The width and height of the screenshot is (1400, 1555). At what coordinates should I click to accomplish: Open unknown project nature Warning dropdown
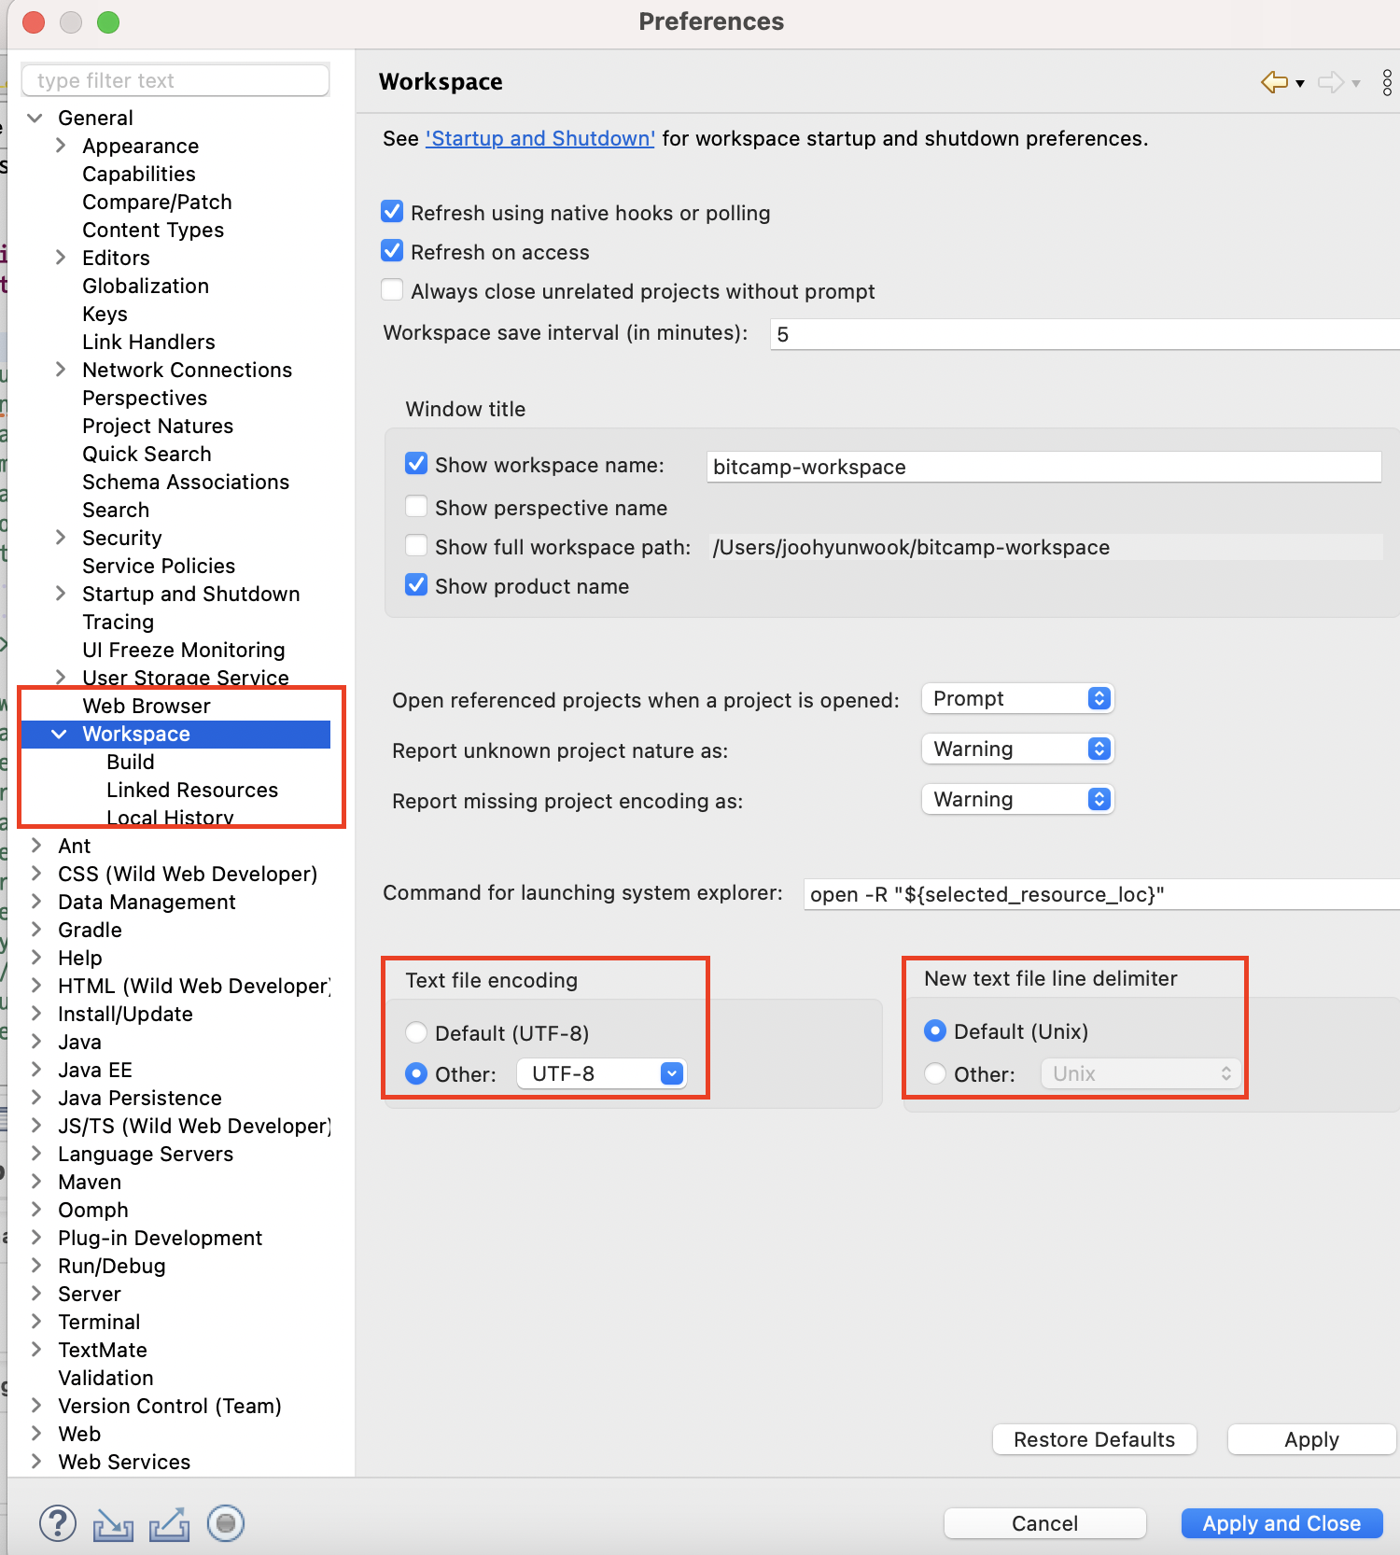[1018, 749]
